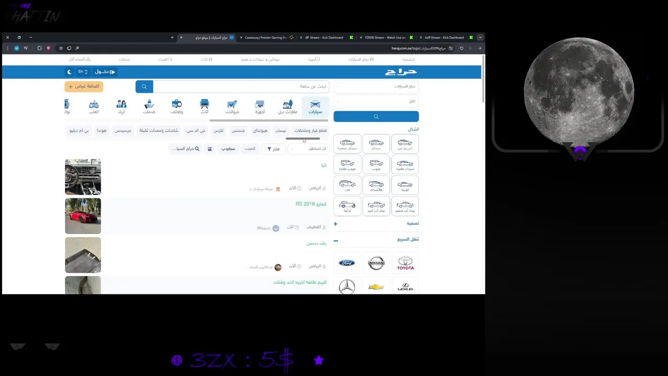Toggle dark mode with the moon icon
Viewport: 668px width, 376px height.
69,72
